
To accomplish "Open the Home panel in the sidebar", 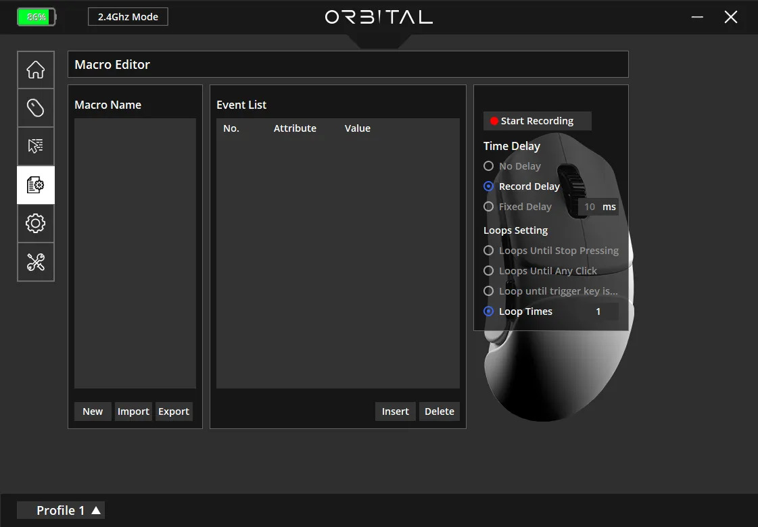I will click(x=35, y=70).
